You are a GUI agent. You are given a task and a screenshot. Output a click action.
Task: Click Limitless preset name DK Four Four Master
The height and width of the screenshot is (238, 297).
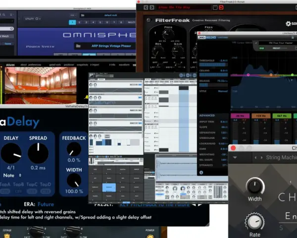[x=281, y=43]
